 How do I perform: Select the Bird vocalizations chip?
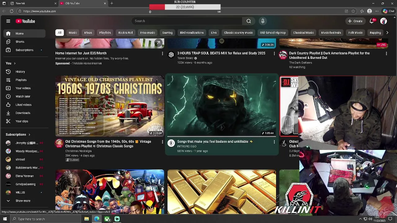coord(192,33)
